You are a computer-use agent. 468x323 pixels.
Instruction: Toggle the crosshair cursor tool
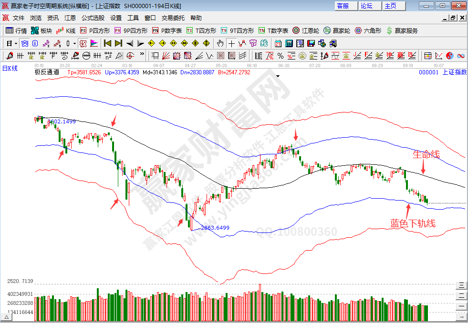pos(231,43)
